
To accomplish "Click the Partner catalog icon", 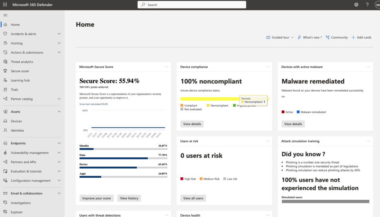I will 5,99.
